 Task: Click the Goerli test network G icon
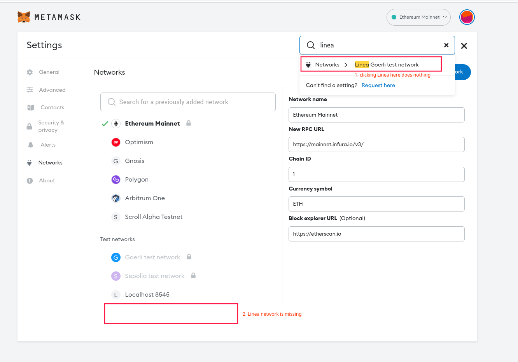116,257
